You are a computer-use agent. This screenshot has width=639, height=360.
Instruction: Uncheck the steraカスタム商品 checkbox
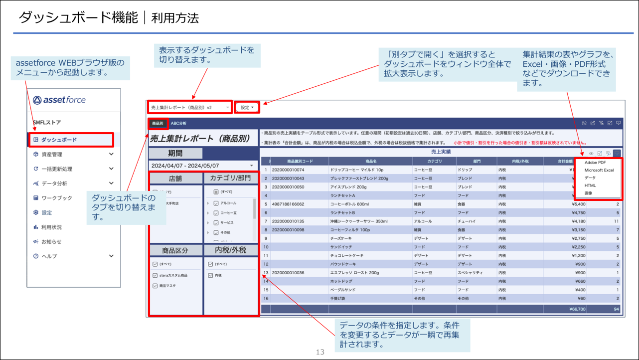click(x=156, y=275)
